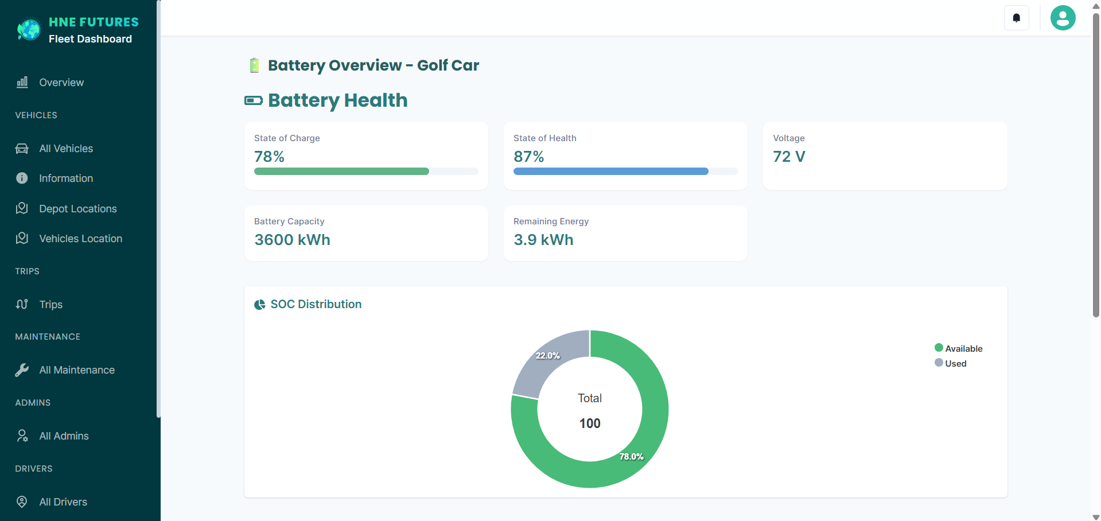Click the battery icon next to Battery Overview

point(253,65)
